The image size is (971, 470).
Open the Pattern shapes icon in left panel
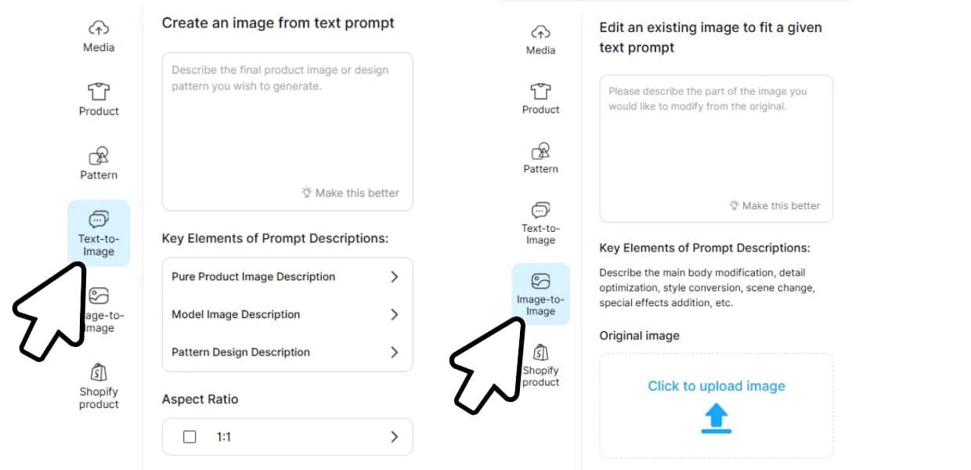(99, 155)
